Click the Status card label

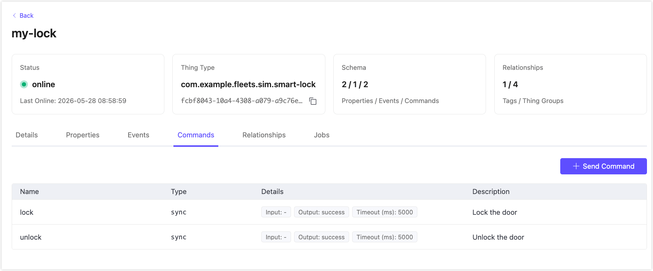(30, 68)
